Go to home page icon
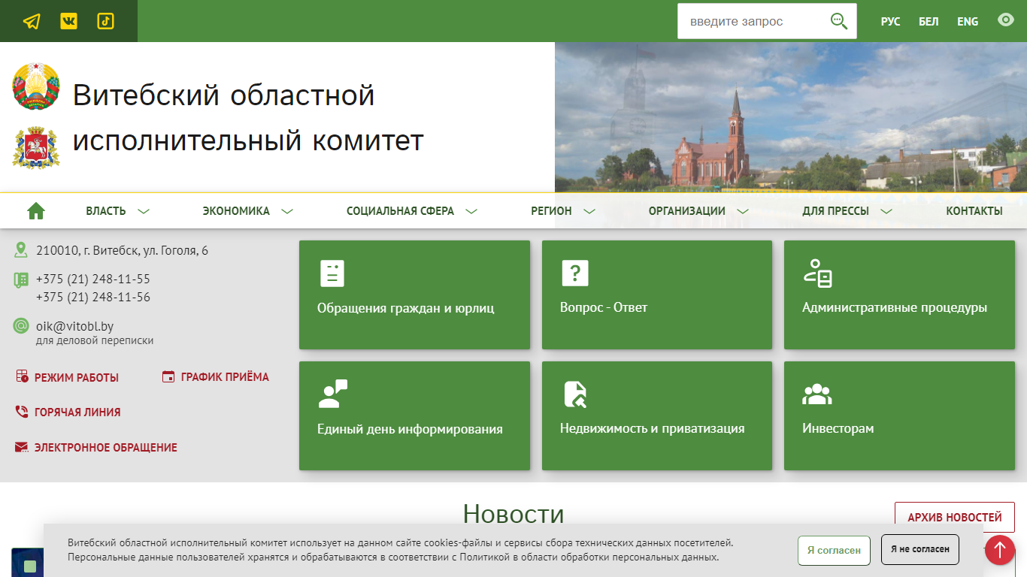1027x577 pixels. click(36, 211)
